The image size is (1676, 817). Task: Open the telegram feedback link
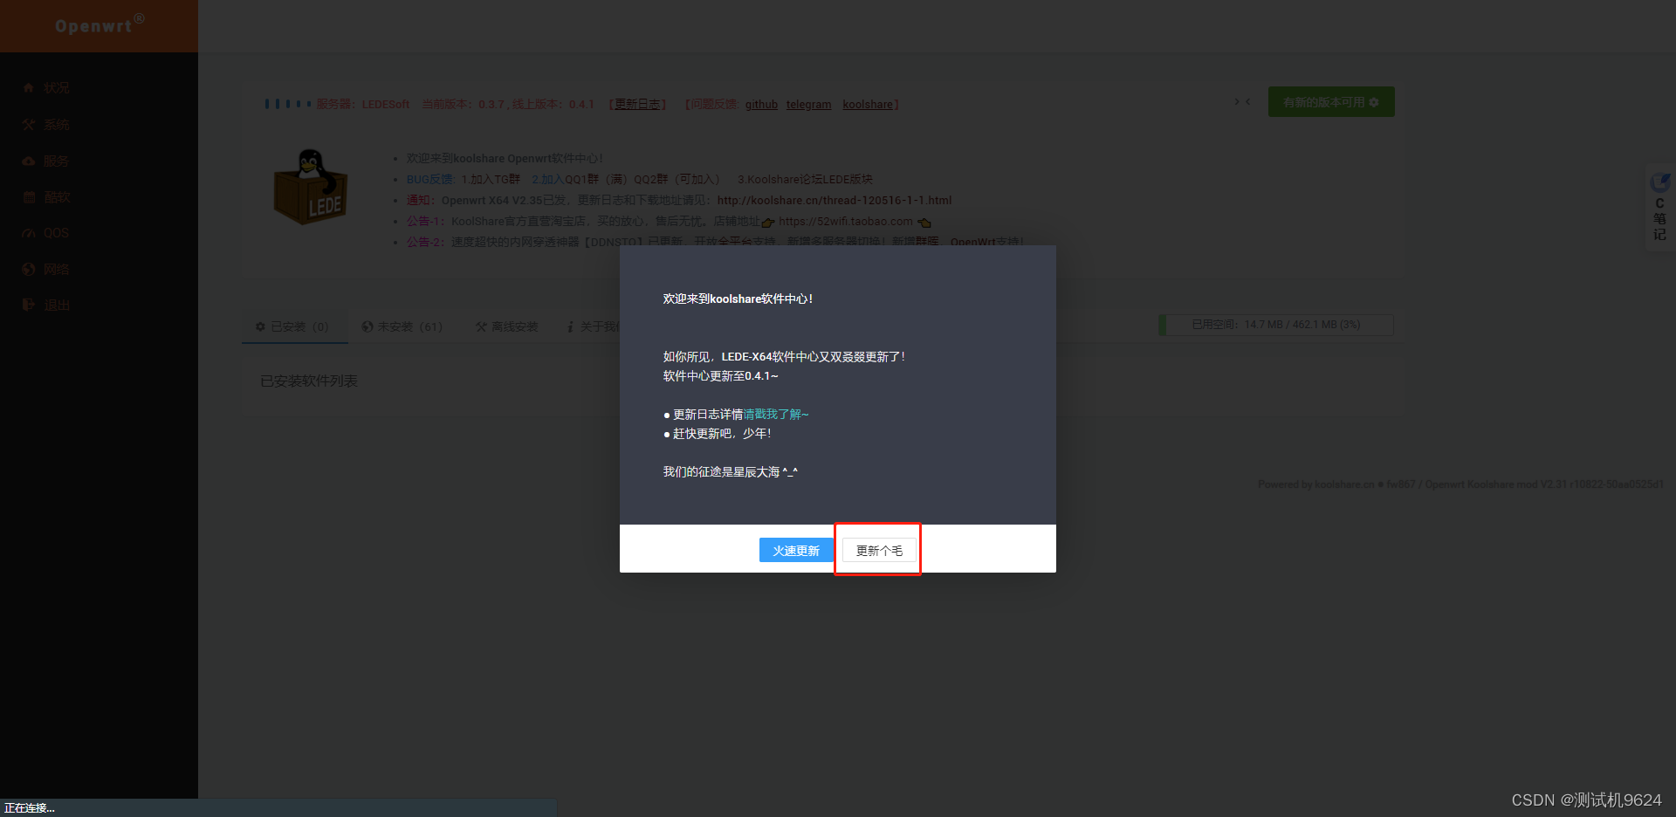[808, 105]
